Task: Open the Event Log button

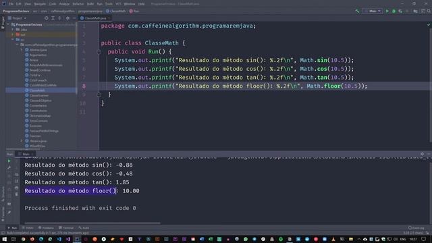Action: coord(416,228)
